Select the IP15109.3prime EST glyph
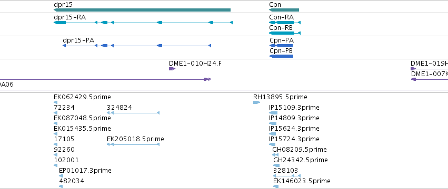 (273, 113)
